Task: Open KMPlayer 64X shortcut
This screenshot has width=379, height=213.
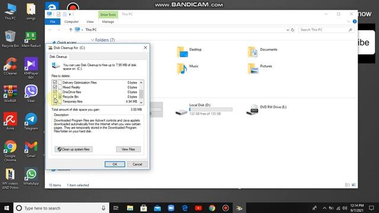Action: tap(31, 68)
